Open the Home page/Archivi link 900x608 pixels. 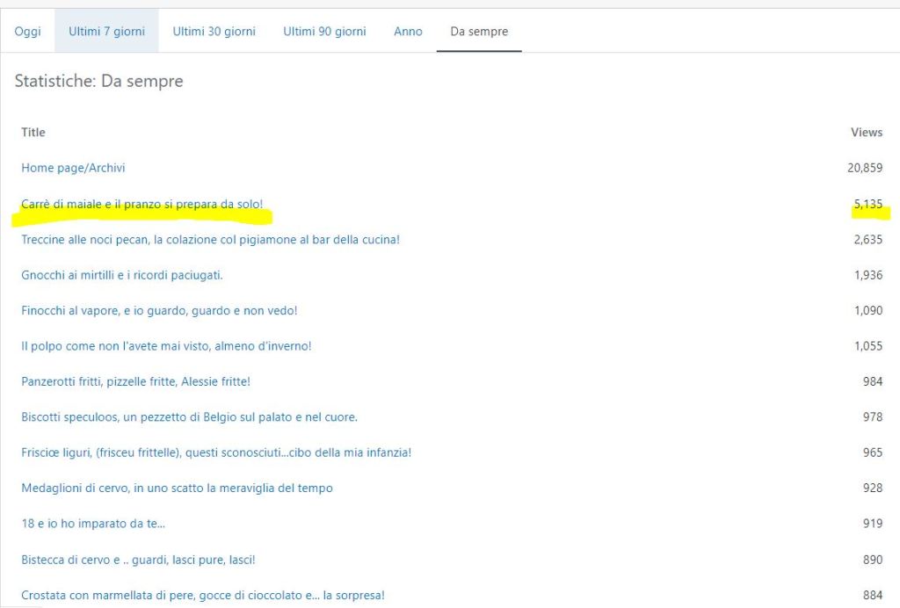click(x=67, y=168)
